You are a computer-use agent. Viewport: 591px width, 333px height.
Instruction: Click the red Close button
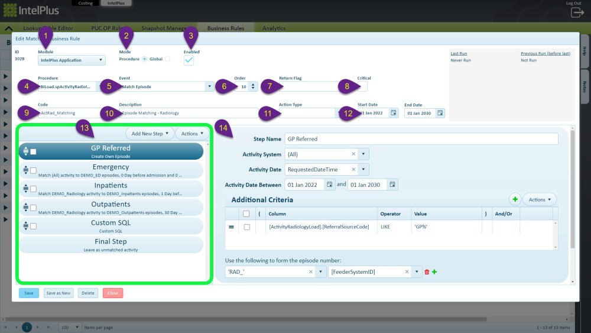click(x=113, y=293)
